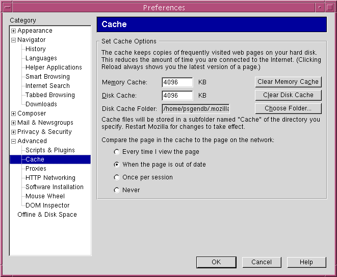Select 'Every time I view the page'
The image size is (337, 277).
(117, 152)
